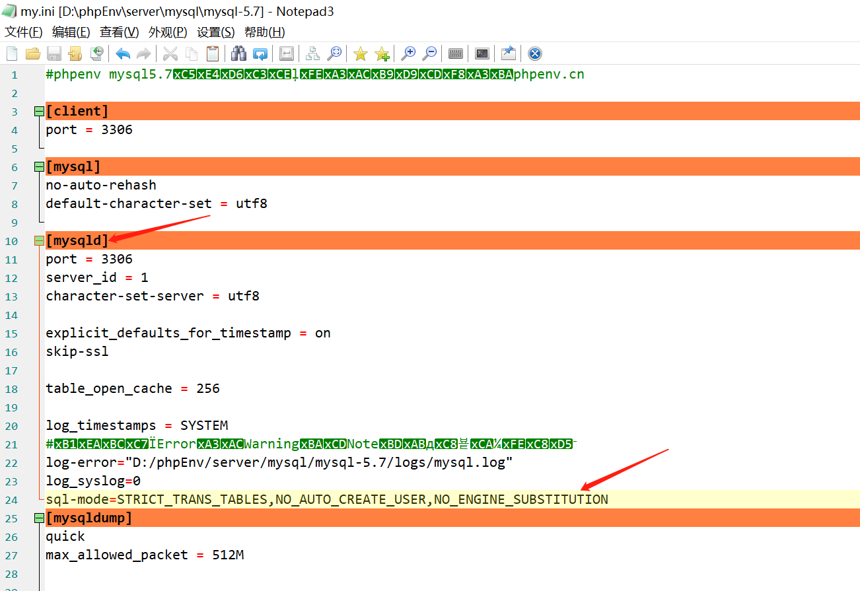Toggle word wrap mode
The width and height of the screenshot is (860, 591).
(x=286, y=53)
